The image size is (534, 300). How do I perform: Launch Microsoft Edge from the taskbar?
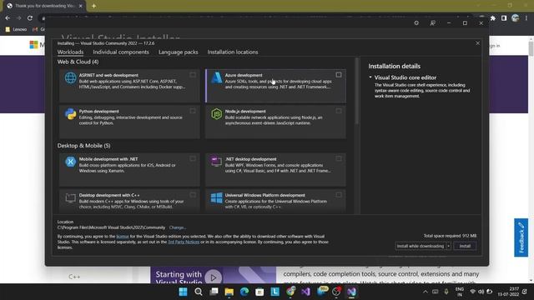point(244,292)
